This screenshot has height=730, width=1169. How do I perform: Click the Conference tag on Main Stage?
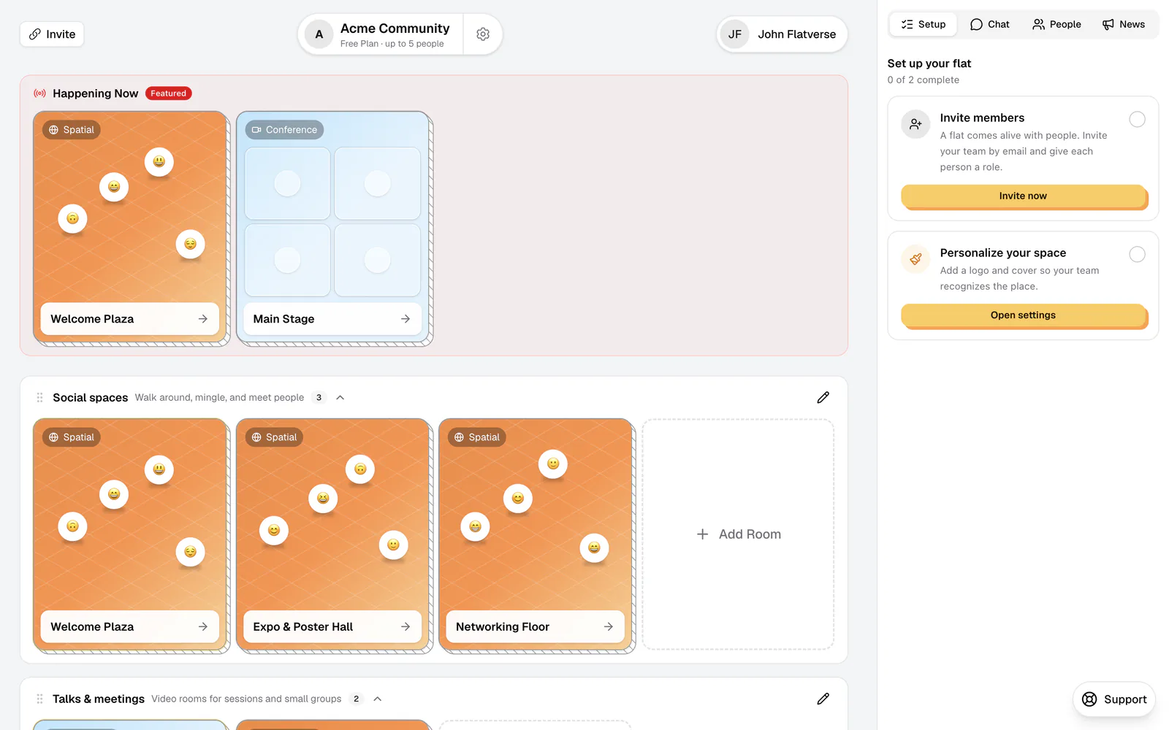(284, 130)
